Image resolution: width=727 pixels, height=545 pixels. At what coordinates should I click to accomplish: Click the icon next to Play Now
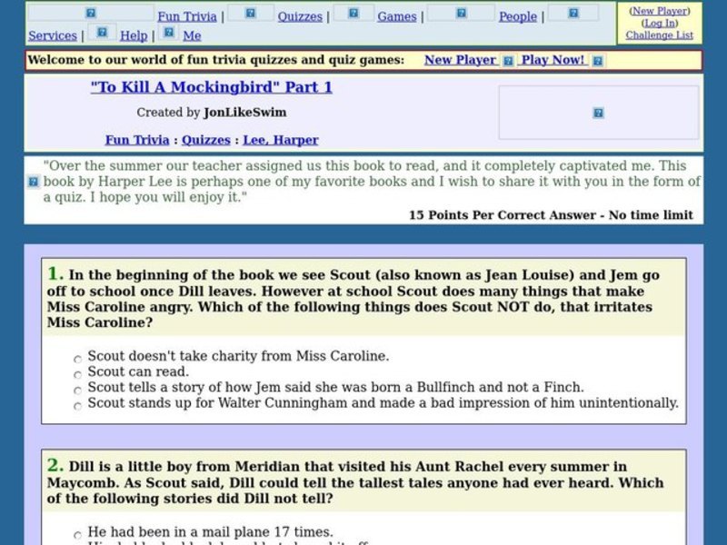pyautogui.click(x=597, y=60)
